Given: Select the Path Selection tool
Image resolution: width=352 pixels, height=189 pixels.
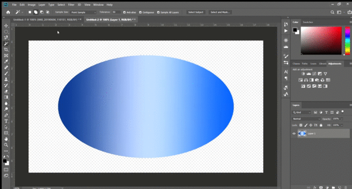Looking at the screenshot, I should 6,127.
